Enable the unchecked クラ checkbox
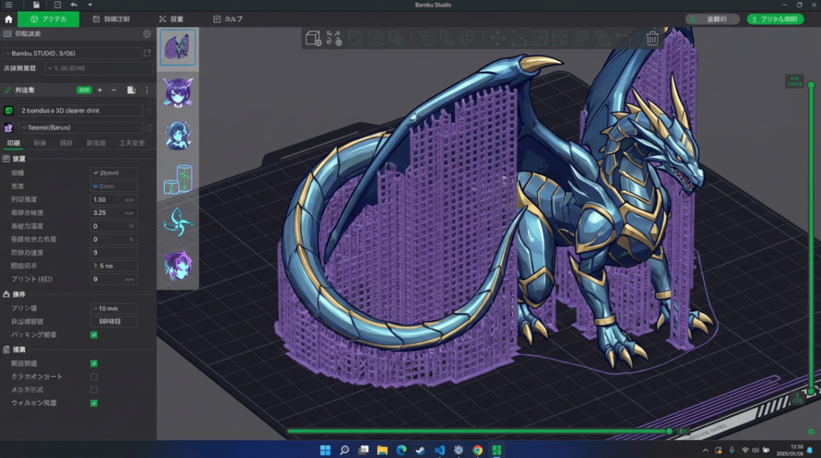 tap(94, 377)
